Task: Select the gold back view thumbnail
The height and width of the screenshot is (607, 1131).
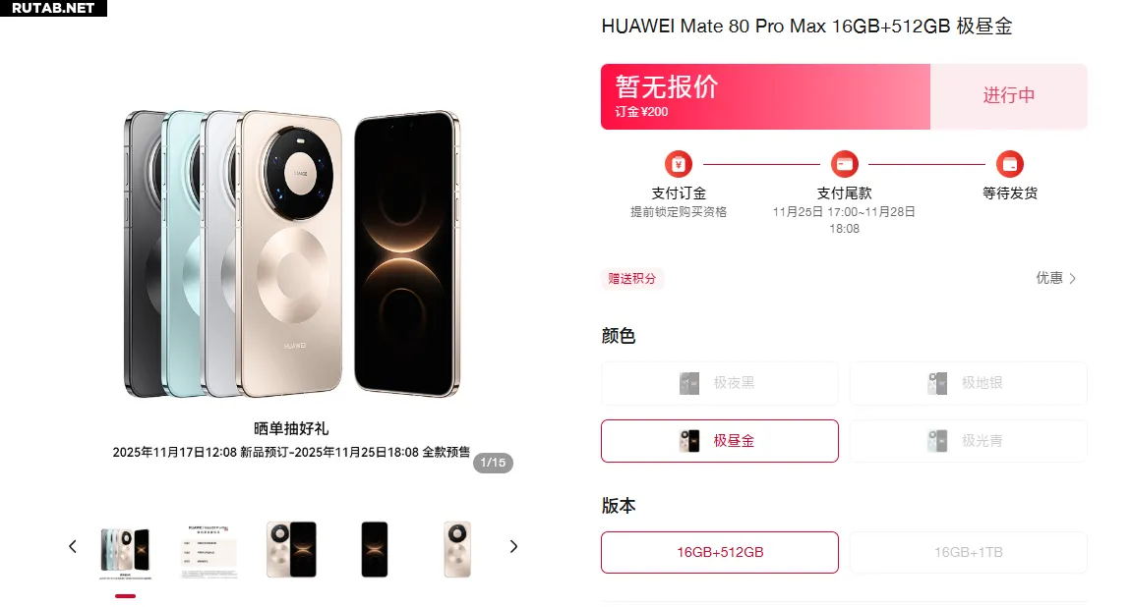Action: coord(457,549)
